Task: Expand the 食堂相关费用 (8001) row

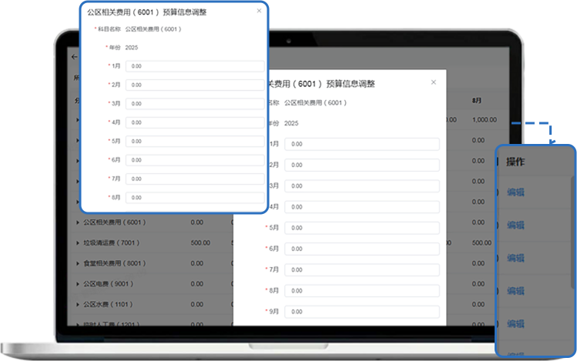Action: click(78, 262)
